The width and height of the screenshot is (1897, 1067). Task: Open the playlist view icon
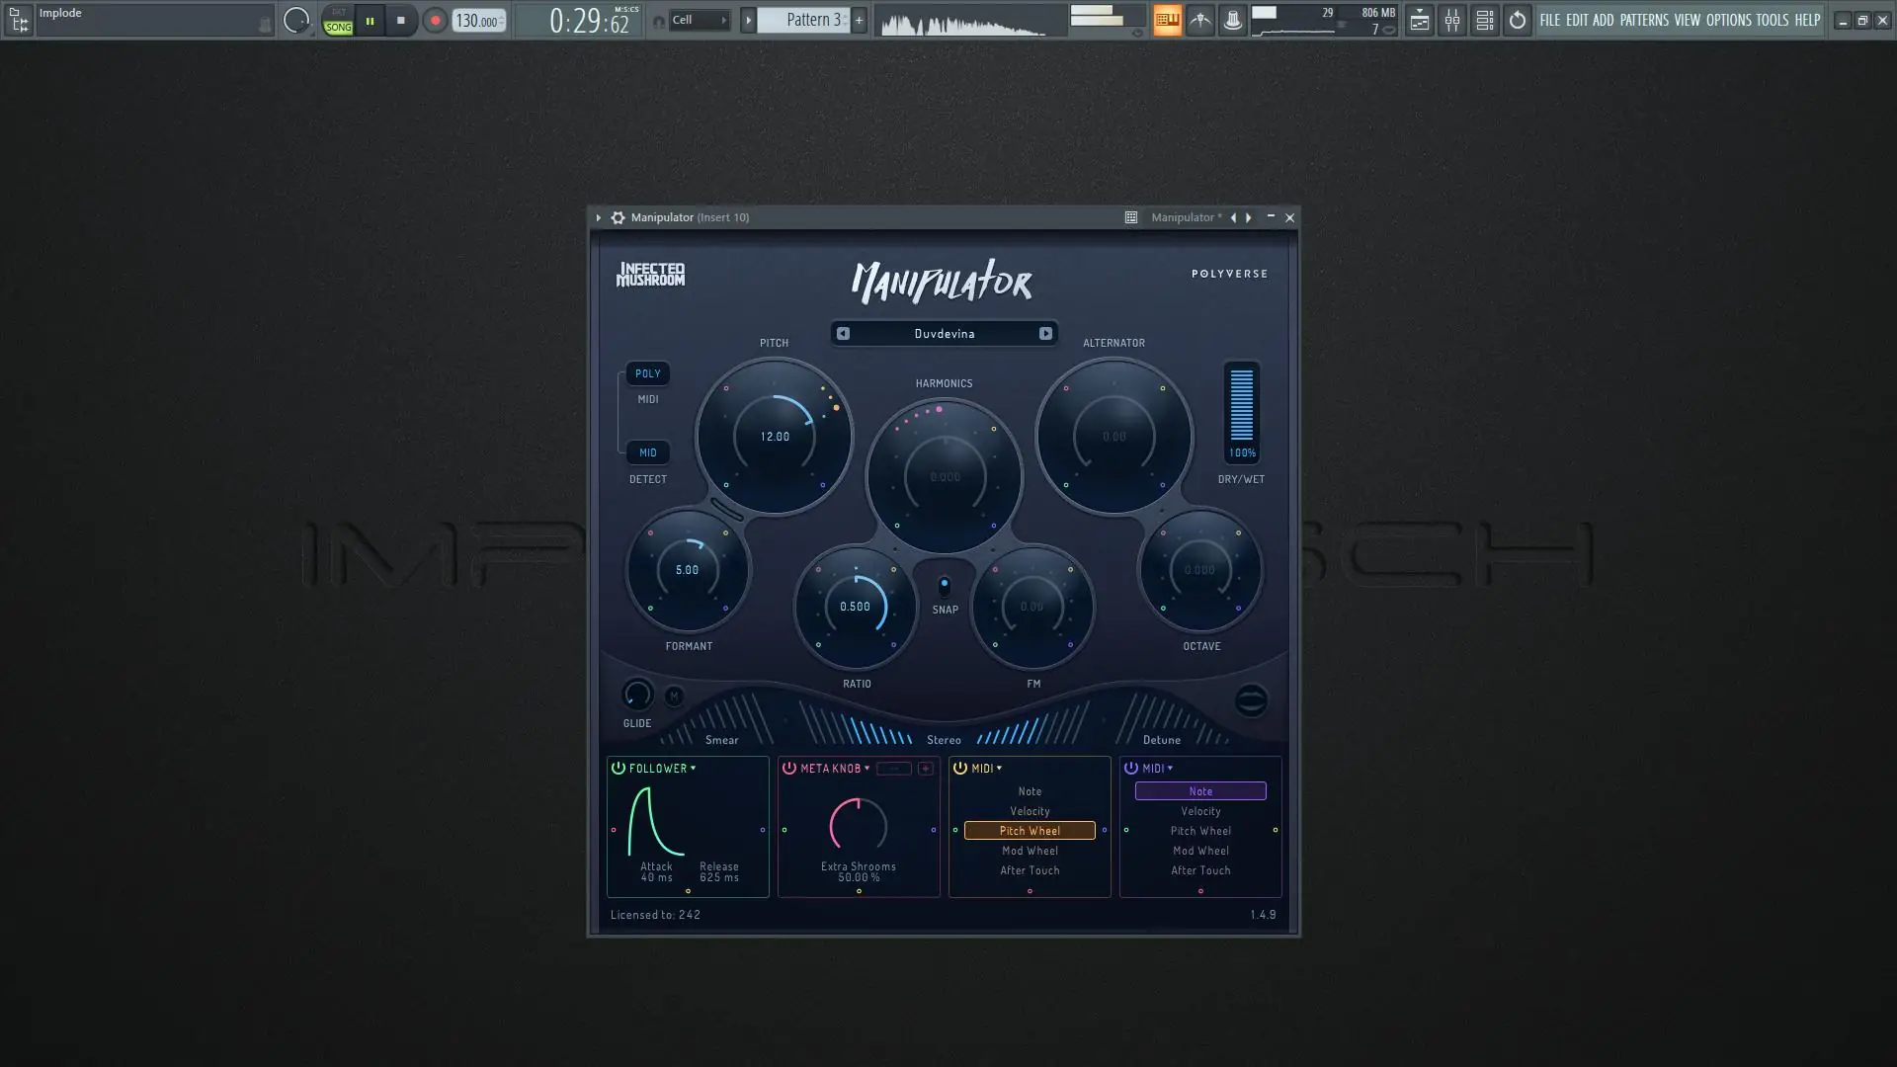click(x=1419, y=20)
